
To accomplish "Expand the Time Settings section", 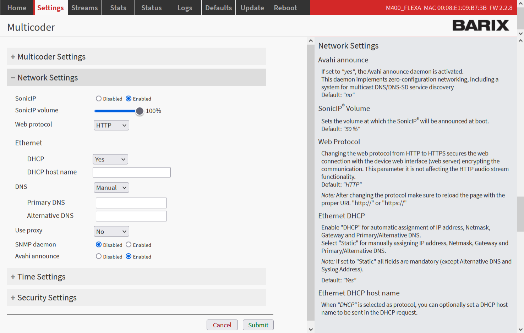I will click(41, 277).
